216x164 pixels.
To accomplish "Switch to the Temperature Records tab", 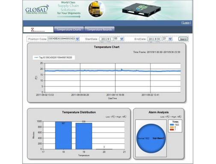I will pyautogui.click(x=99, y=30).
